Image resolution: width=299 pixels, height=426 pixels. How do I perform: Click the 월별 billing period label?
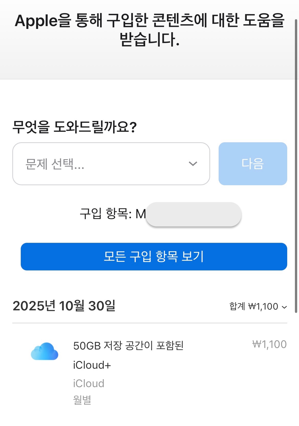[x=82, y=400]
